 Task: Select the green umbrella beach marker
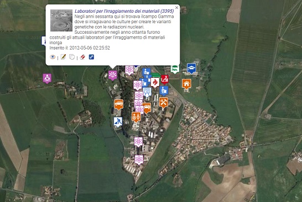click(x=175, y=69)
